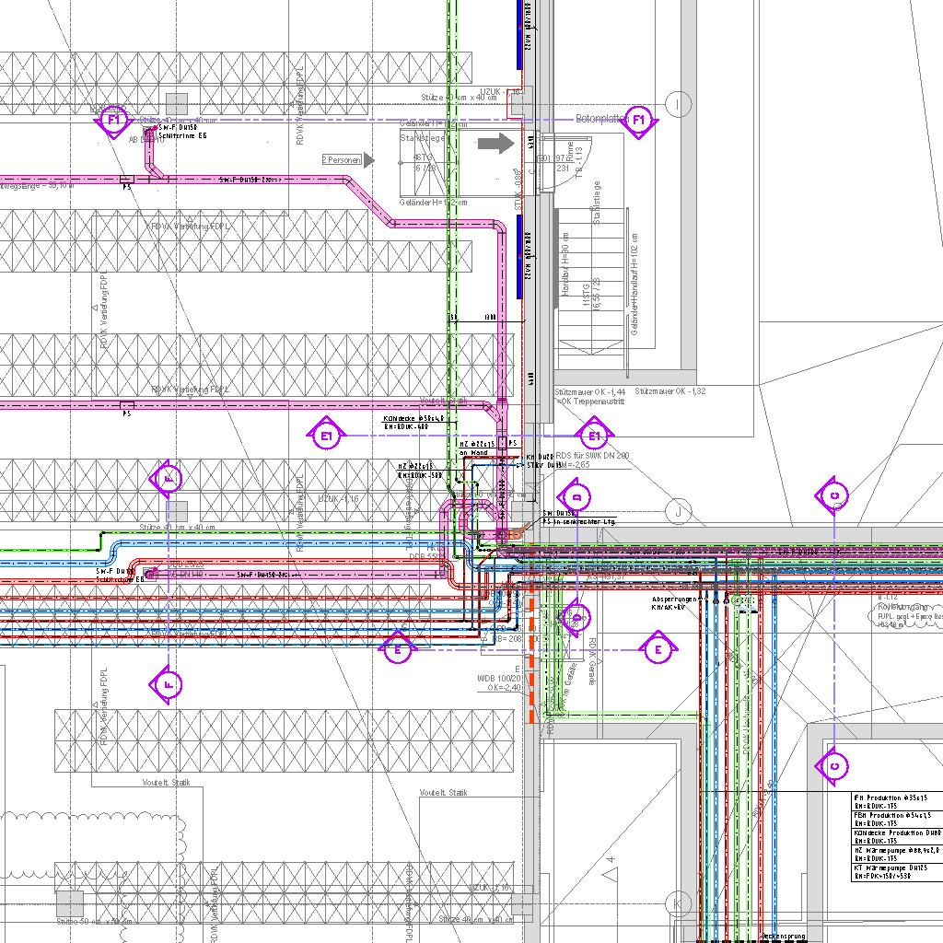The height and width of the screenshot is (943, 943).
Task: Click the upper C section marker
Action: [834, 496]
